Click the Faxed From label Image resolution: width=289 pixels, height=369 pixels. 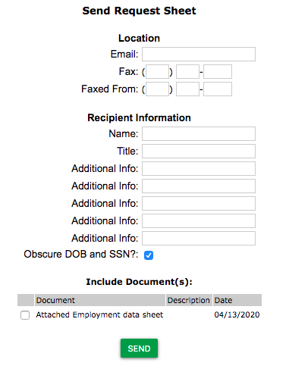point(110,89)
